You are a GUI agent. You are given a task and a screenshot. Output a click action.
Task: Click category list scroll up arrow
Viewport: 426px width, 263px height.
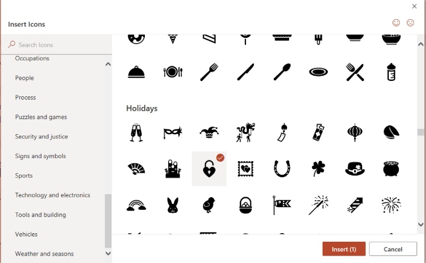coord(108,64)
